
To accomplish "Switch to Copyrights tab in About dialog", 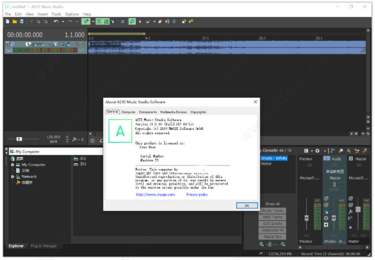I will [x=198, y=112].
